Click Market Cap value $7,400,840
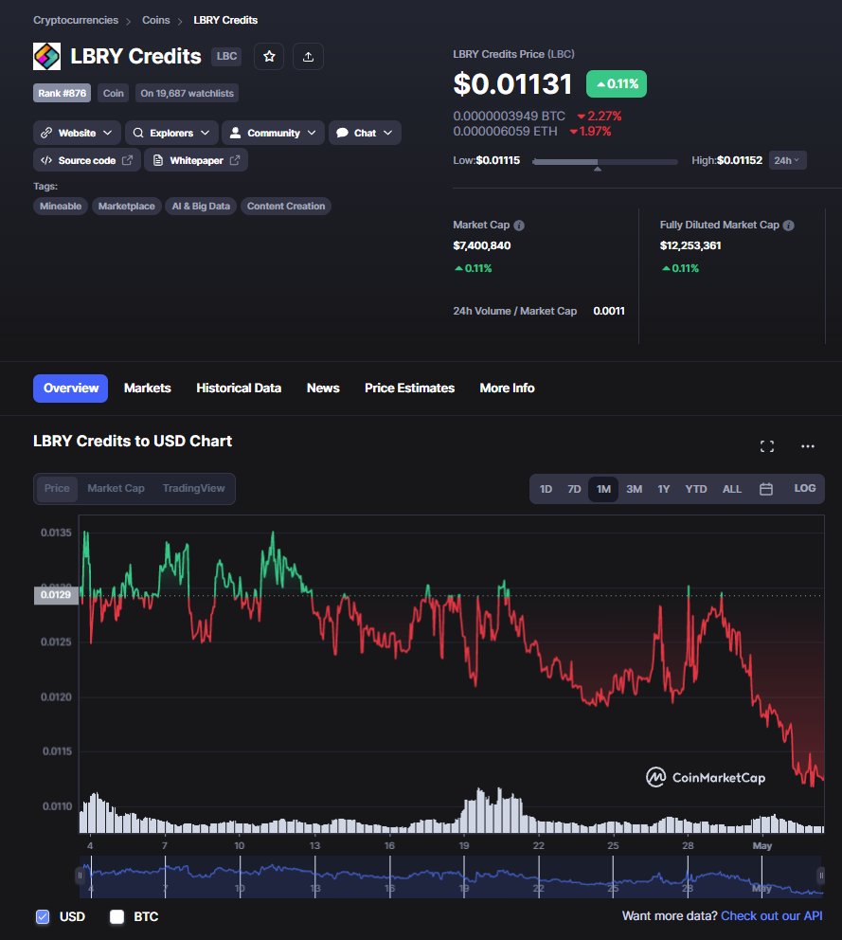This screenshot has height=940, width=842. (482, 245)
